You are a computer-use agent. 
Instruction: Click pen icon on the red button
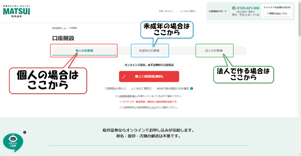pyautogui.click(x=124, y=77)
